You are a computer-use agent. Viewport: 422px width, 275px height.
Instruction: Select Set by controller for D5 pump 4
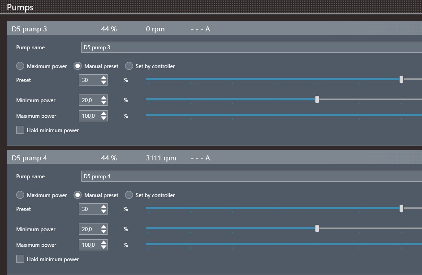tap(129, 195)
